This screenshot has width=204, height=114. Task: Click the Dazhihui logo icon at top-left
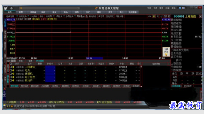(6, 8)
